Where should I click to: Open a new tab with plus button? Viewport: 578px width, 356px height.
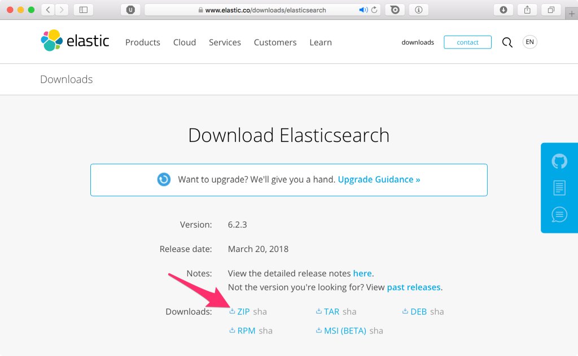coord(571,14)
